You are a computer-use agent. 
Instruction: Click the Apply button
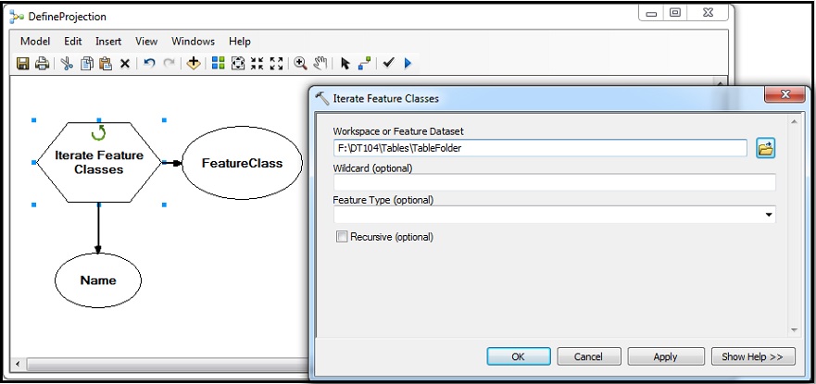(665, 356)
